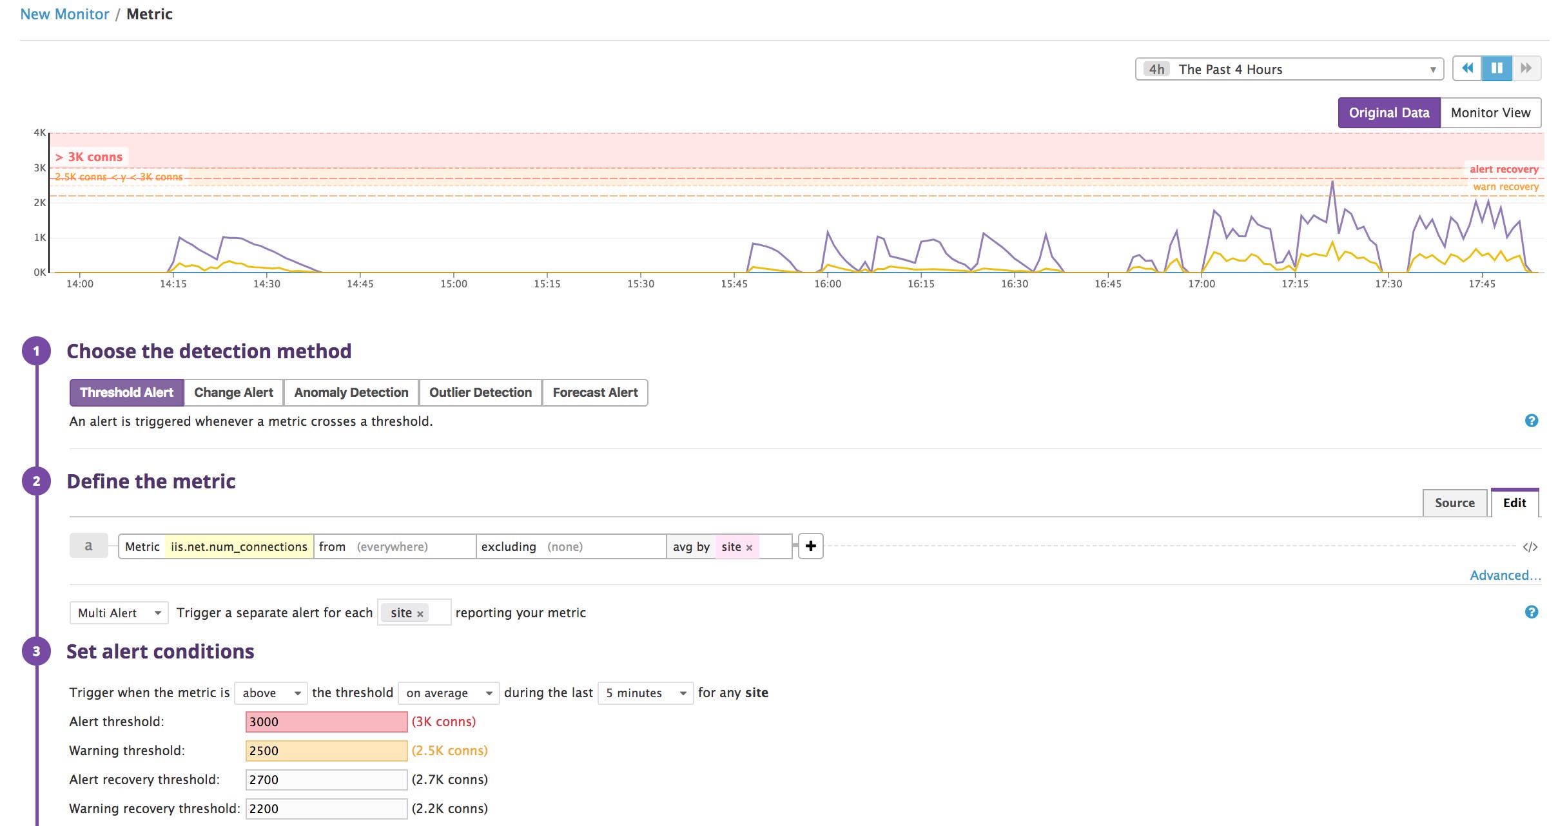This screenshot has height=826, width=1558.
Task: Change the 'on average' aggregation dropdown
Action: pyautogui.click(x=448, y=693)
